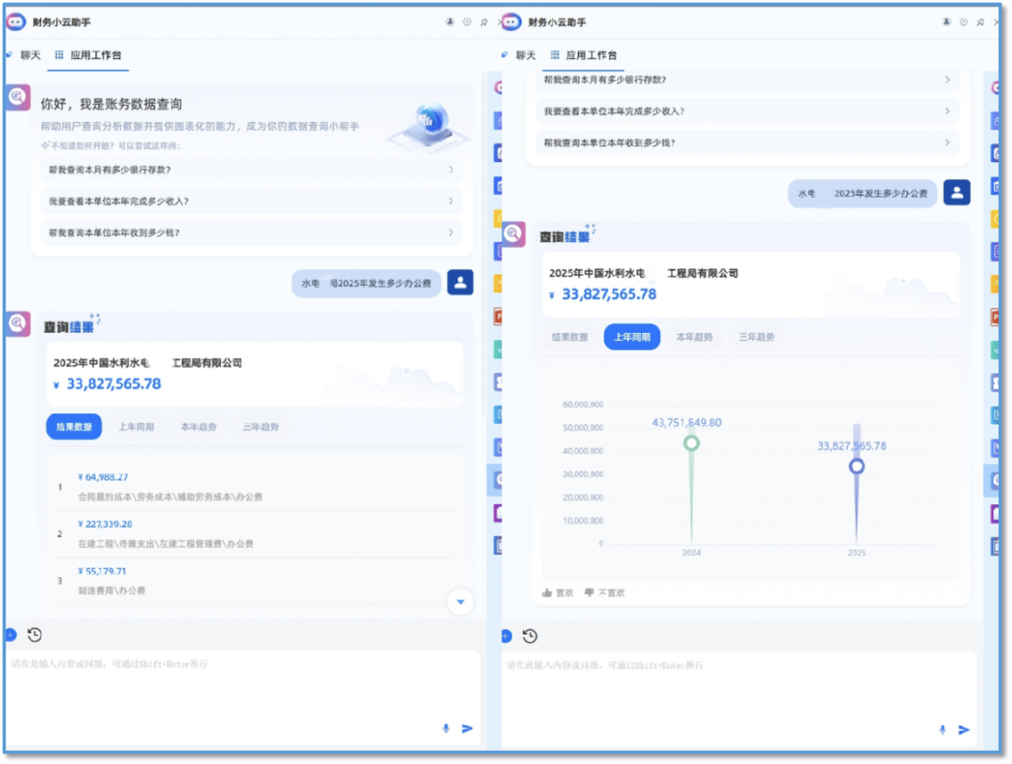Click the blue user avatar in left panel
The height and width of the screenshot is (764, 1012).
coord(460,282)
